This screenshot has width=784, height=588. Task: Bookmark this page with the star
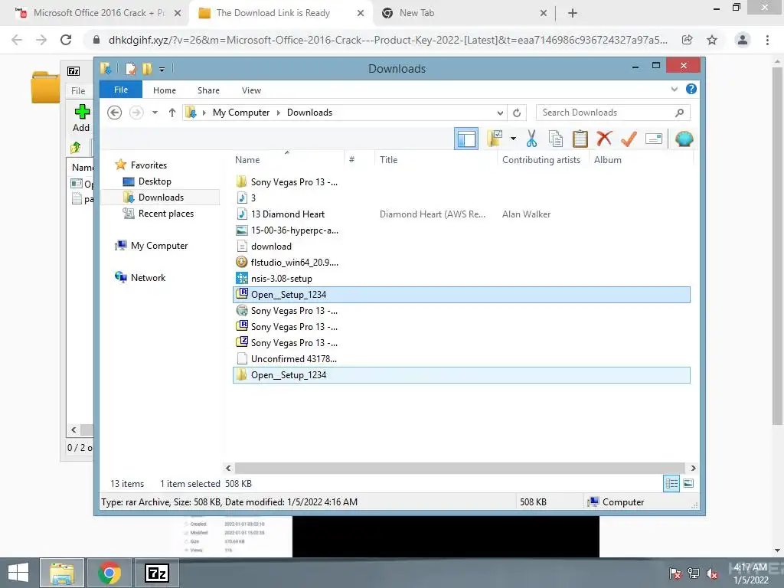[712, 40]
